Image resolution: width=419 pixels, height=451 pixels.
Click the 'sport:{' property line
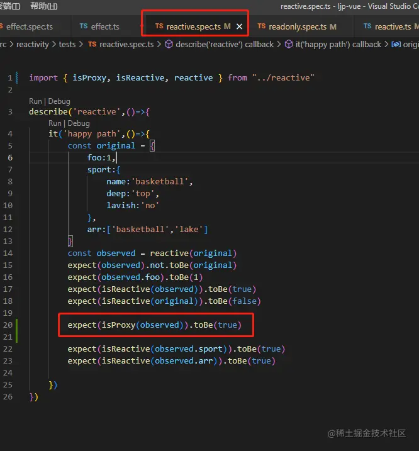pyautogui.click(x=104, y=170)
